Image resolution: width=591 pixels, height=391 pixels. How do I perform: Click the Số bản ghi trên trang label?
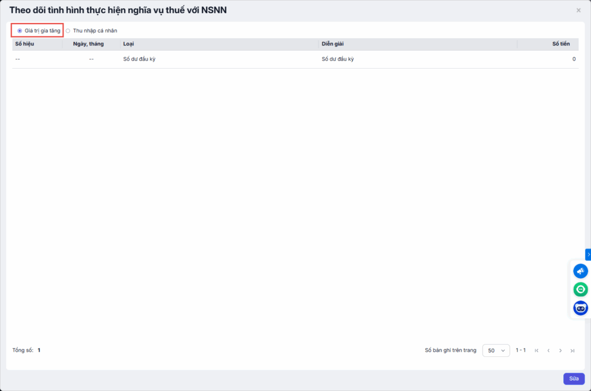click(450, 350)
